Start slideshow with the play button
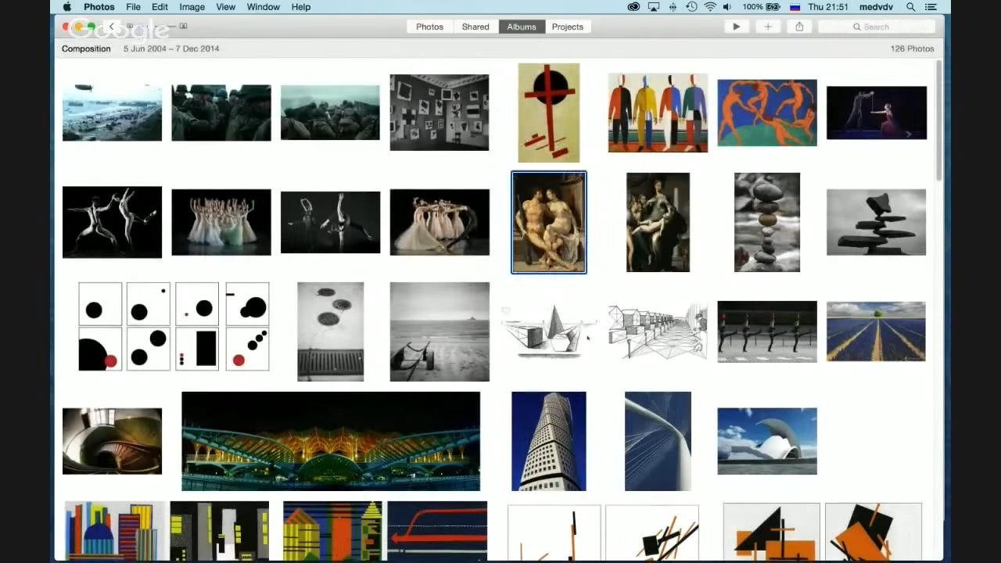The width and height of the screenshot is (1001, 563). pos(736,27)
